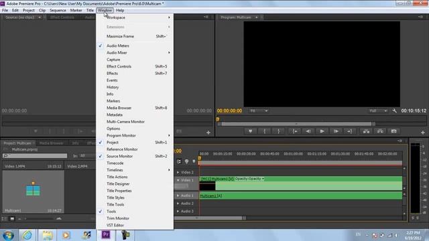
Task: Step forward one frame in Program Monitor
Action: 336,131
